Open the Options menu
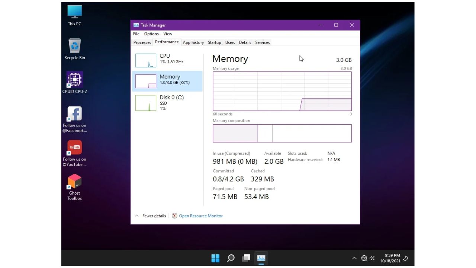The width and height of the screenshot is (476, 268). point(151,33)
